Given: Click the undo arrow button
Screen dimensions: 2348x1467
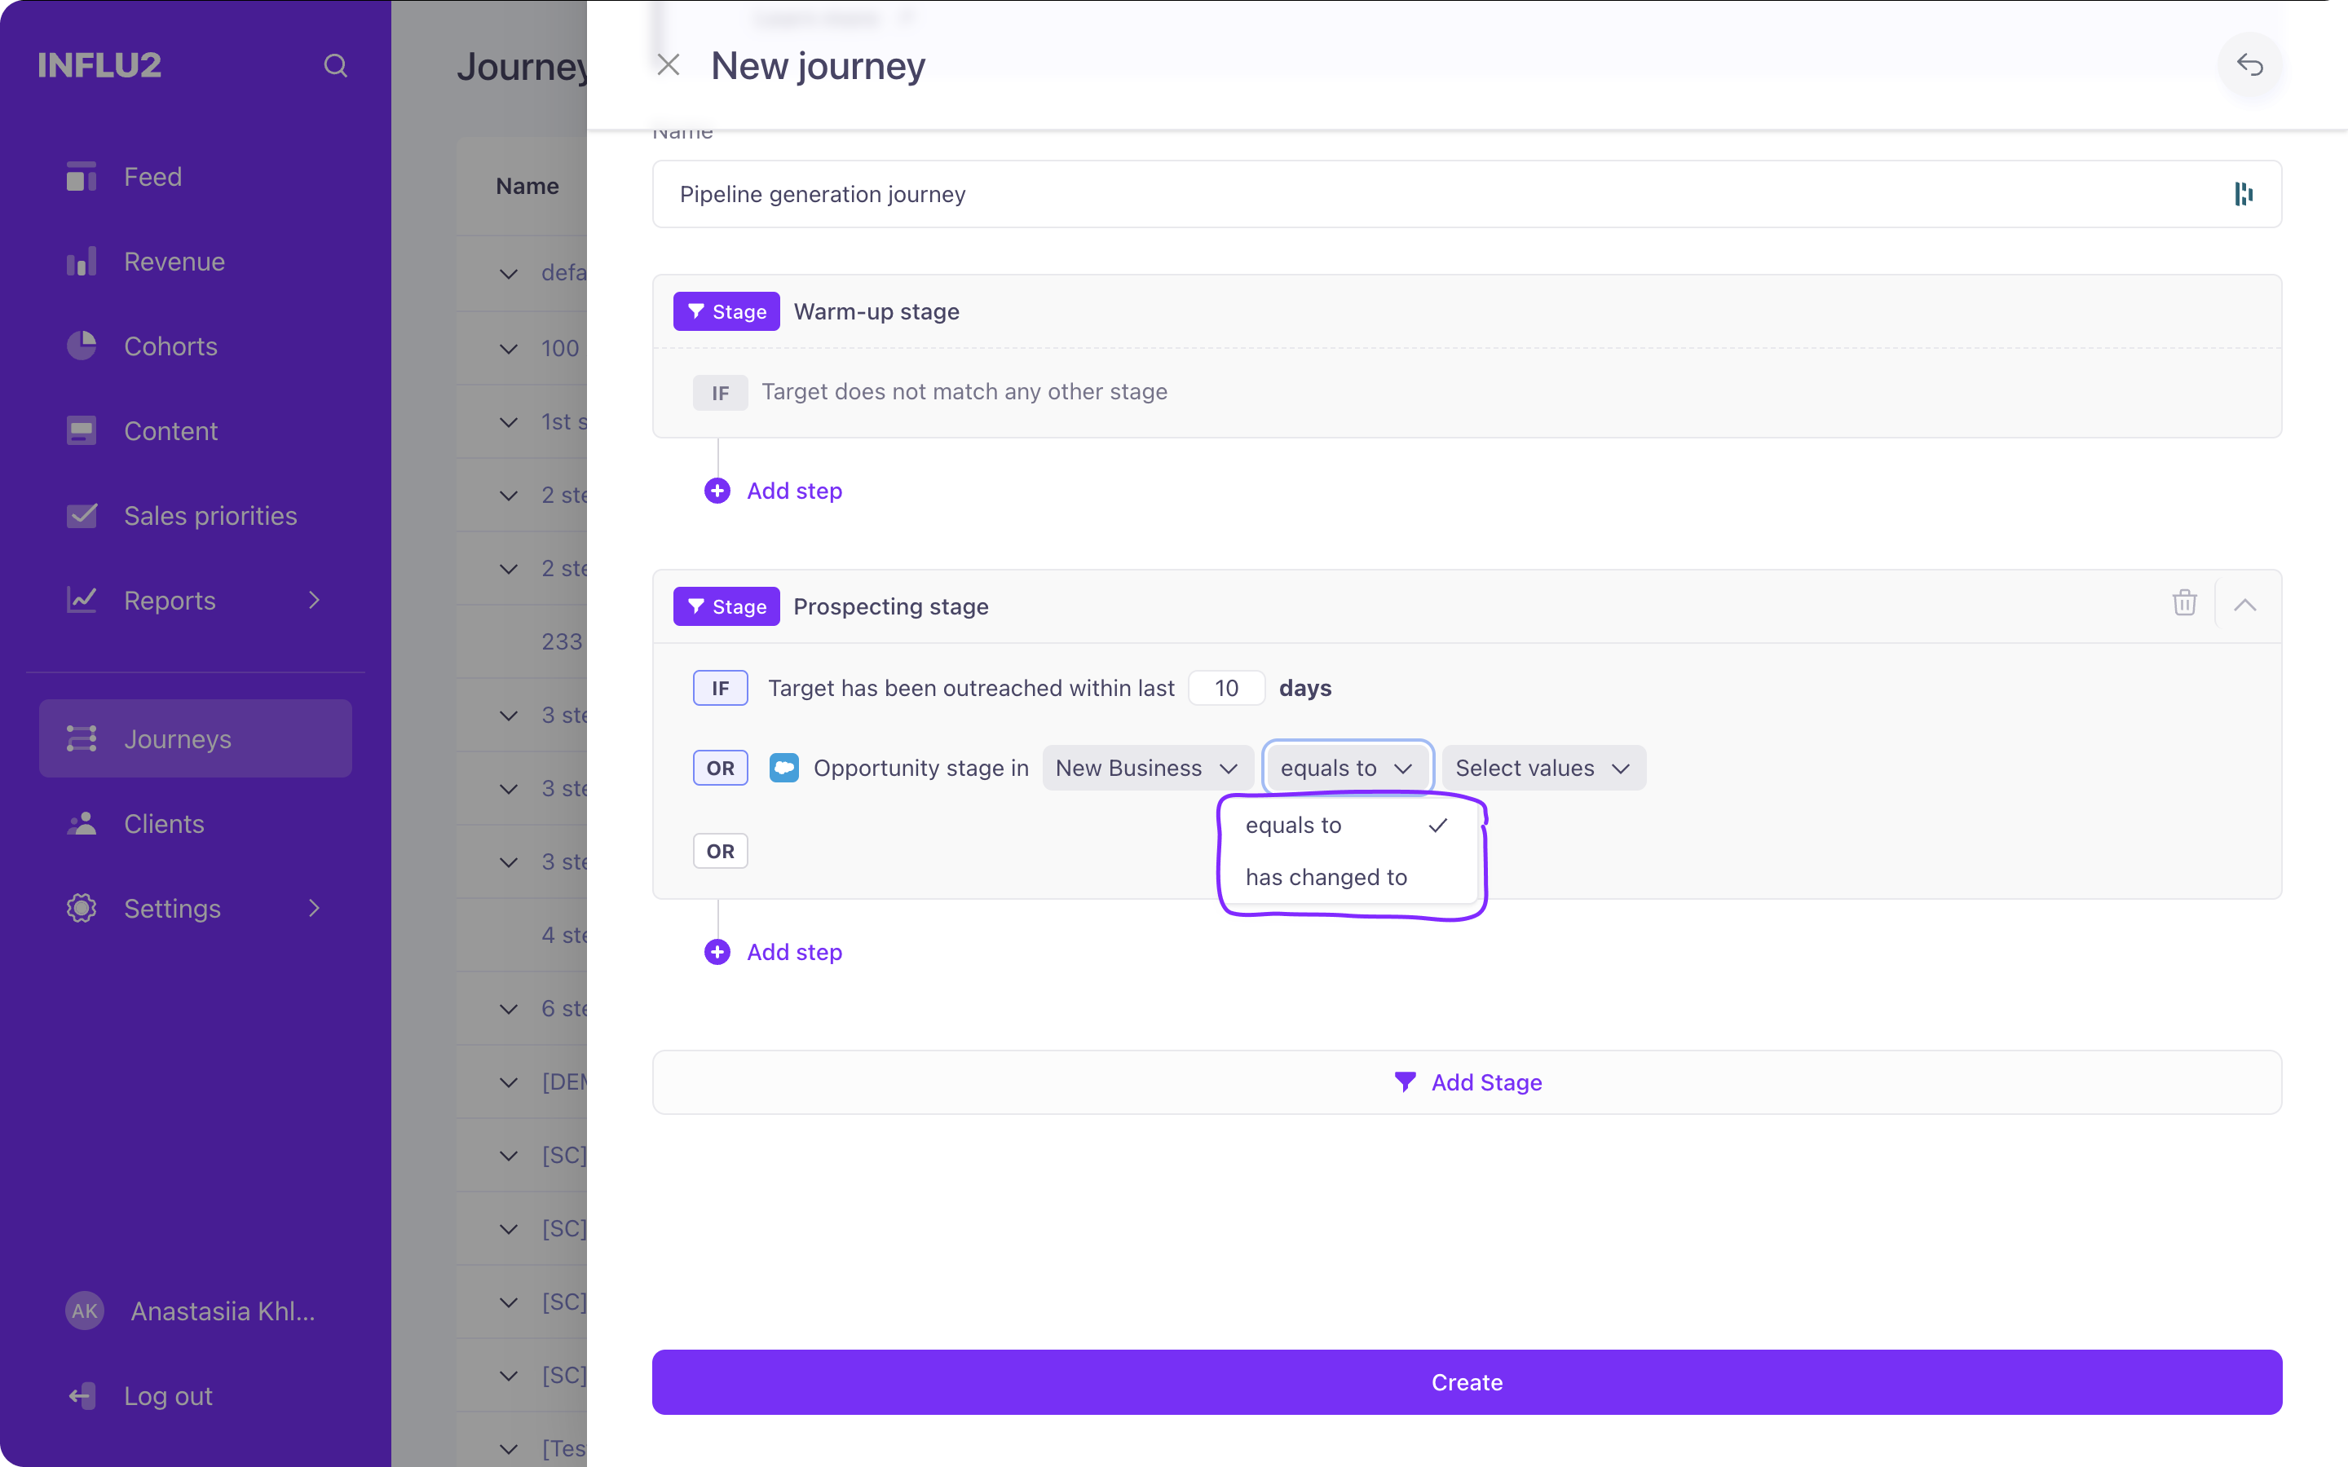Looking at the screenshot, I should 2250,65.
